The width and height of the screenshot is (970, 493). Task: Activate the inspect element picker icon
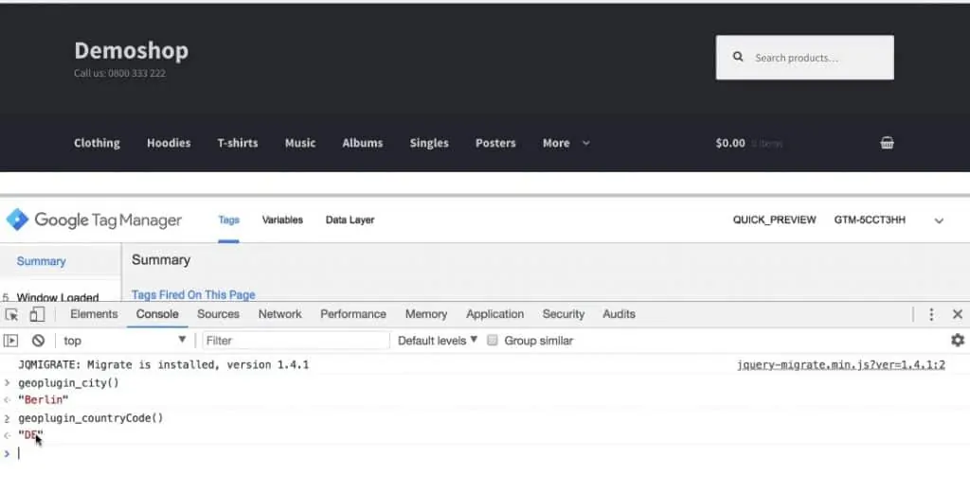tap(11, 314)
